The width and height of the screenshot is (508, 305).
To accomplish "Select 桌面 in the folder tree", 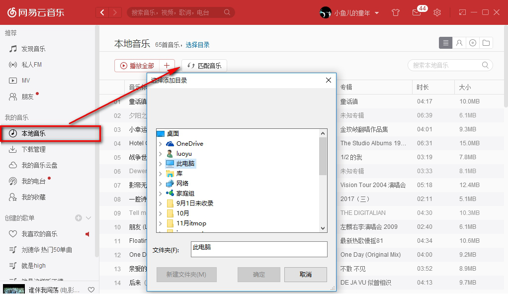I will pyautogui.click(x=172, y=133).
